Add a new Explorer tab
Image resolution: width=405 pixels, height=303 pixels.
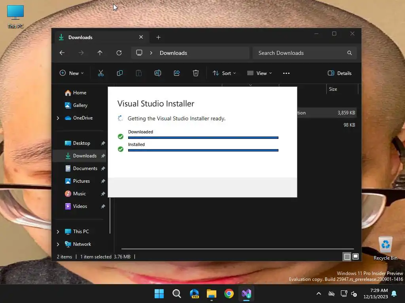158,37
